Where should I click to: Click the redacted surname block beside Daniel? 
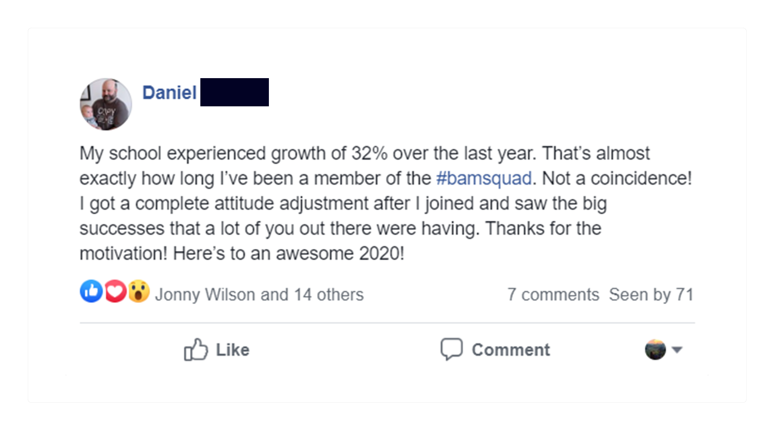pyautogui.click(x=234, y=92)
